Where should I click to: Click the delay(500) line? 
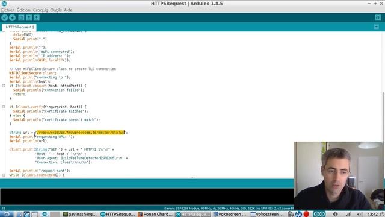(x=24, y=35)
